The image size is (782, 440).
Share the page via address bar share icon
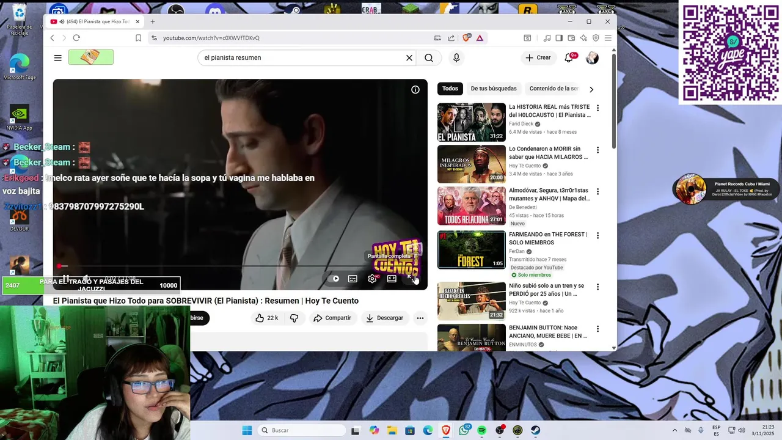451,38
